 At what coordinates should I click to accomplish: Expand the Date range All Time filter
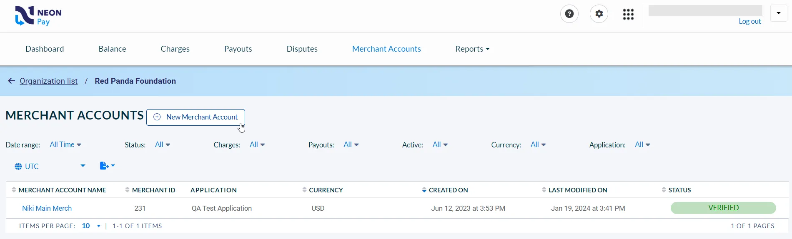65,145
